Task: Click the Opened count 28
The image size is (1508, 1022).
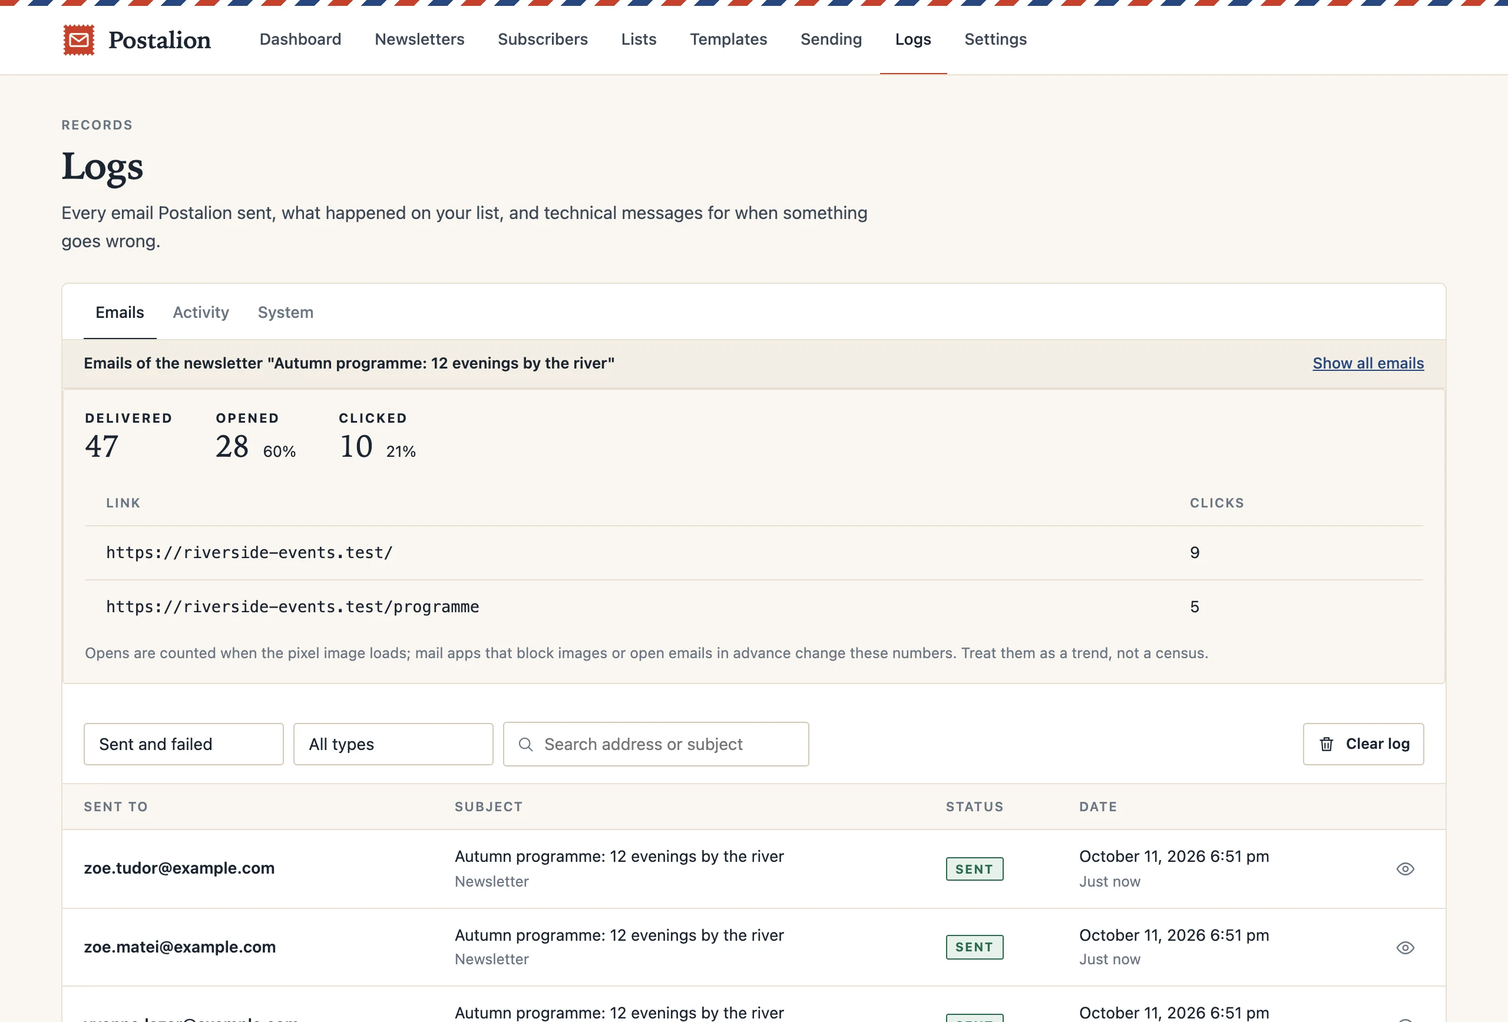Action: (x=232, y=447)
